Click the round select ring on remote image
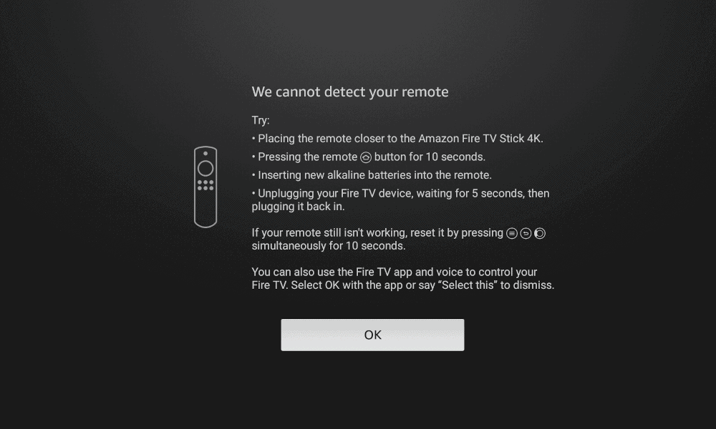716x429 pixels. (205, 168)
